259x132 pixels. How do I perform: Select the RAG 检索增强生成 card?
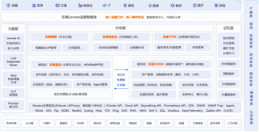13,79
